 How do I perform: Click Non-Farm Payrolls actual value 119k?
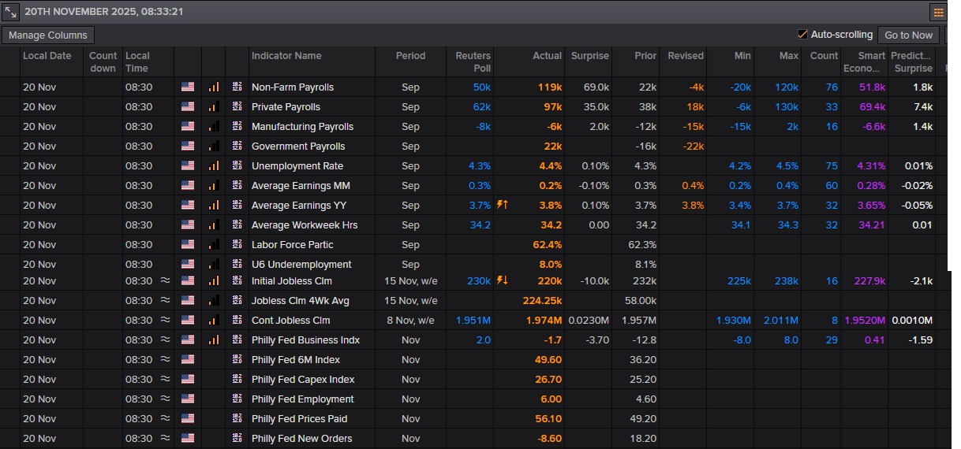tap(549, 87)
